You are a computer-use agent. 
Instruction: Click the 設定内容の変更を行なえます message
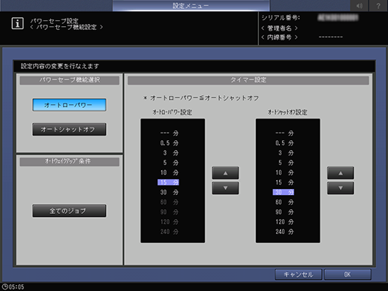(60, 66)
